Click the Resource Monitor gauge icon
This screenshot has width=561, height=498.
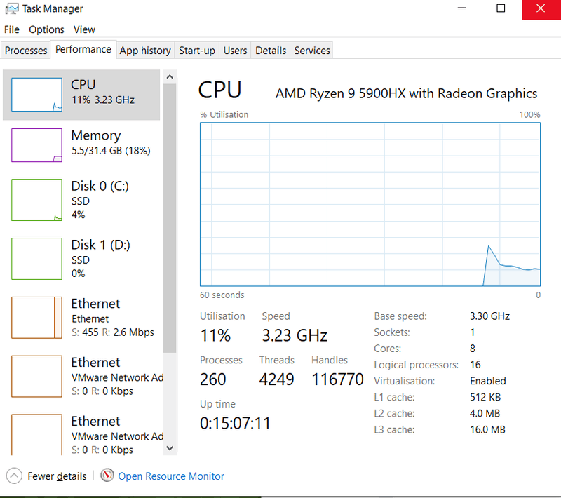107,476
